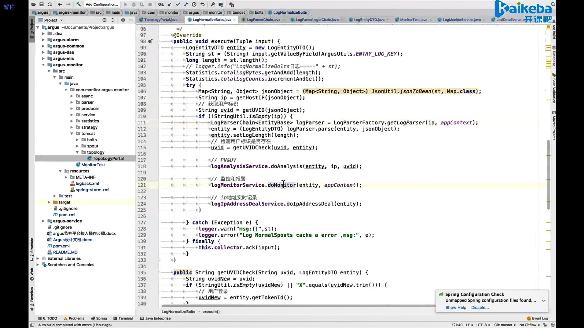The height and width of the screenshot is (328, 584).
Task: Collapse the tomcat package in project tree
Action: [72, 134]
